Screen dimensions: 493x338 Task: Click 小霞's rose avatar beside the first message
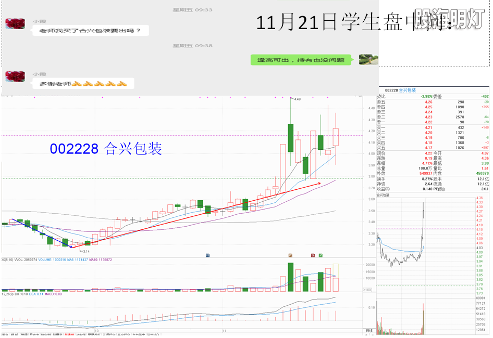point(15,24)
